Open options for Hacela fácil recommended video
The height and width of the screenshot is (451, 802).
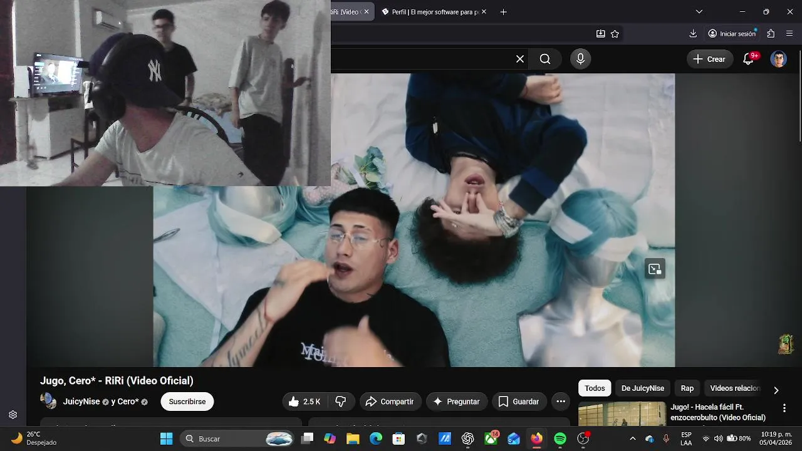point(784,408)
